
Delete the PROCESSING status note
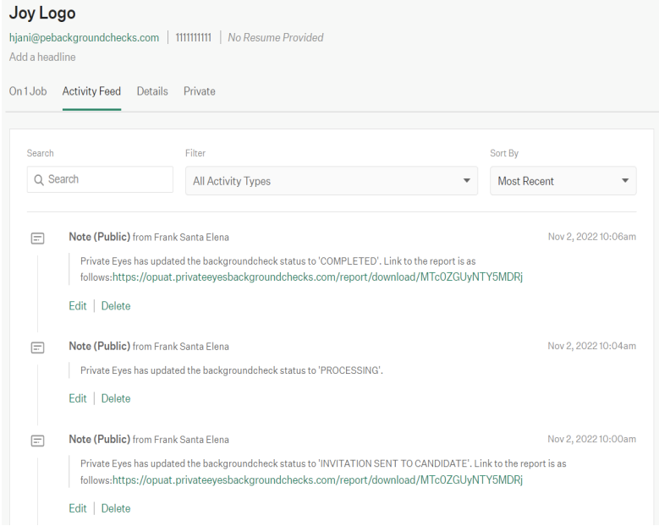[x=116, y=398]
